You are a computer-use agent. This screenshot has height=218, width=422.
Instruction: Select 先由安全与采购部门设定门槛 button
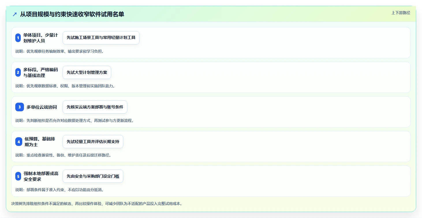pos(93,176)
